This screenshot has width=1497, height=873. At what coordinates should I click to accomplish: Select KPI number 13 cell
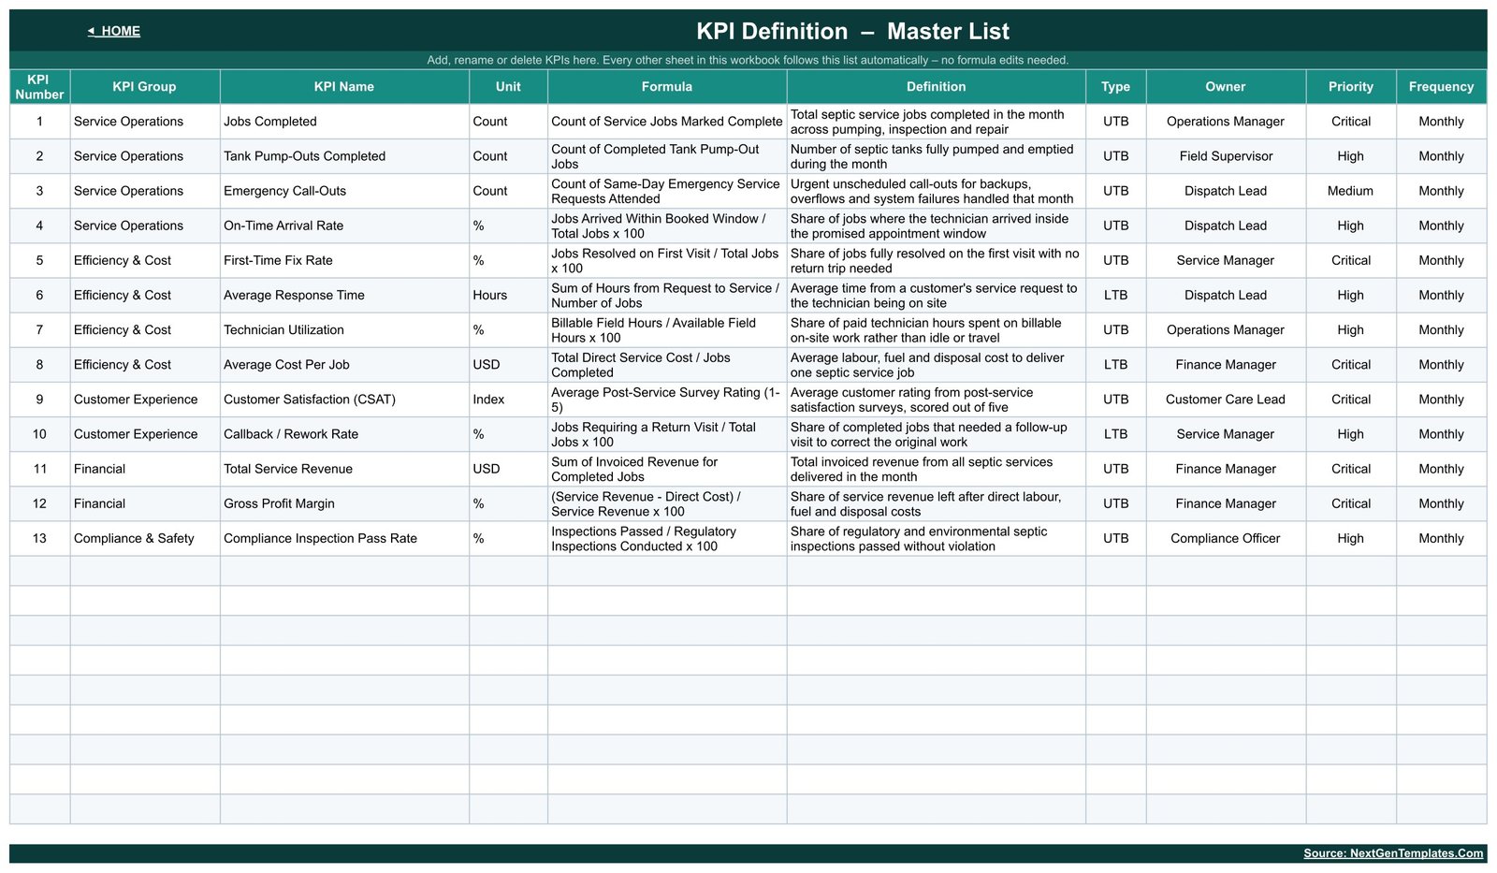[39, 538]
